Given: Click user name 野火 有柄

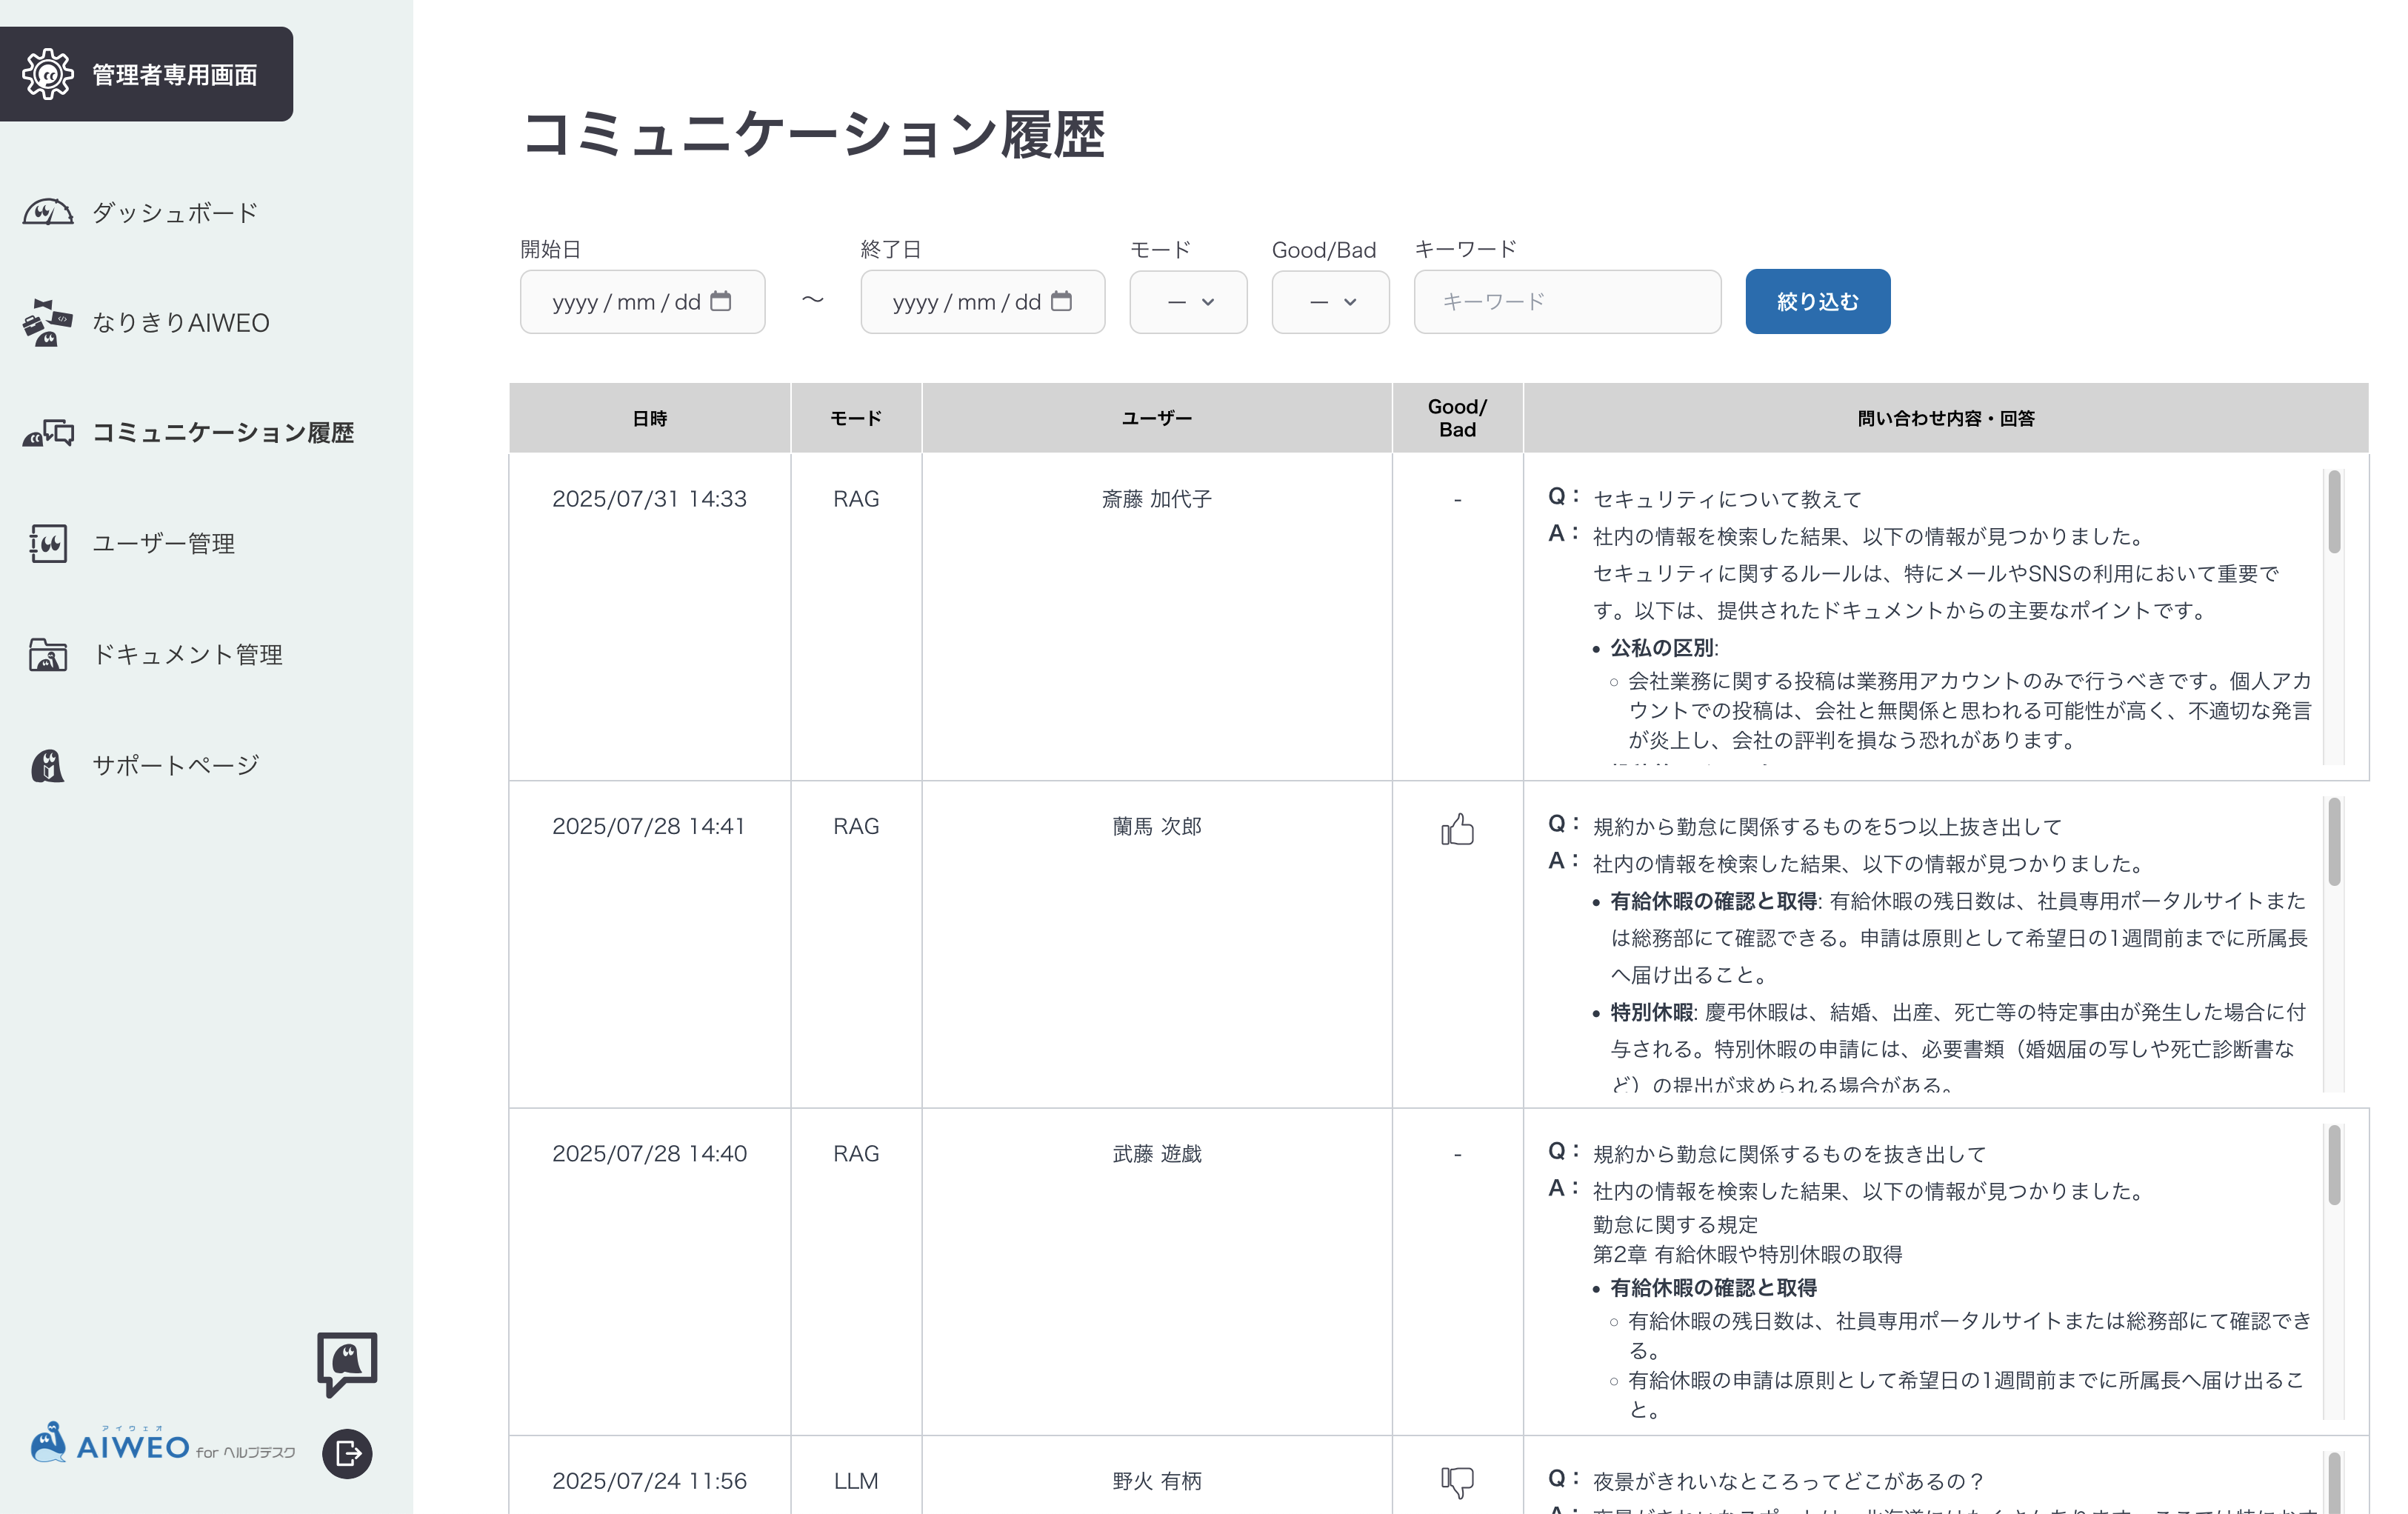Looking at the screenshot, I should click(x=1157, y=1481).
